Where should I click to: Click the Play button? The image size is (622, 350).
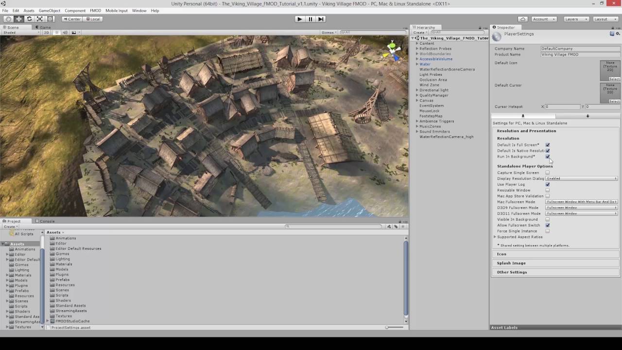tap(300, 19)
